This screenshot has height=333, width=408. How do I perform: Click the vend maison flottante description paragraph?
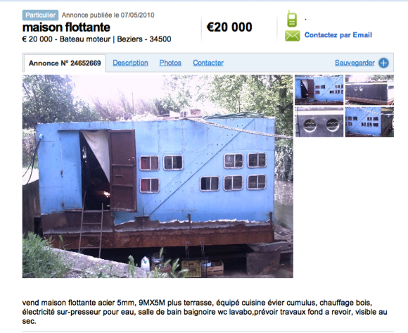pos(205,312)
